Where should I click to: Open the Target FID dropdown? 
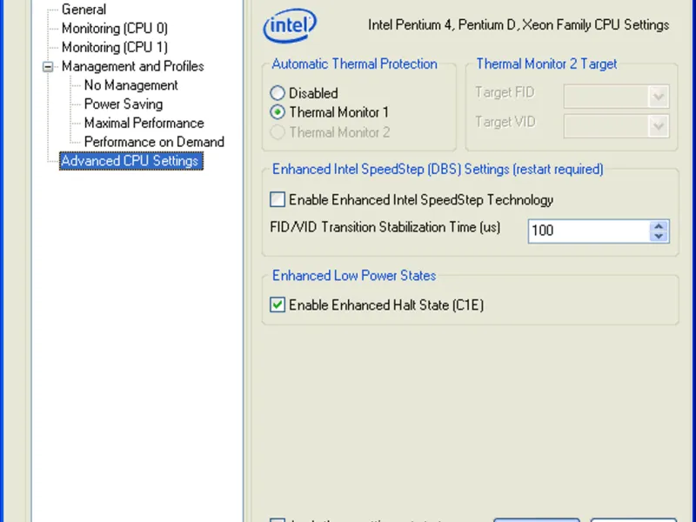[617, 97]
